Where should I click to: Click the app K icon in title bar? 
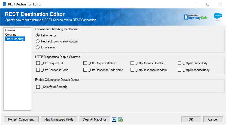[x=5, y=4]
